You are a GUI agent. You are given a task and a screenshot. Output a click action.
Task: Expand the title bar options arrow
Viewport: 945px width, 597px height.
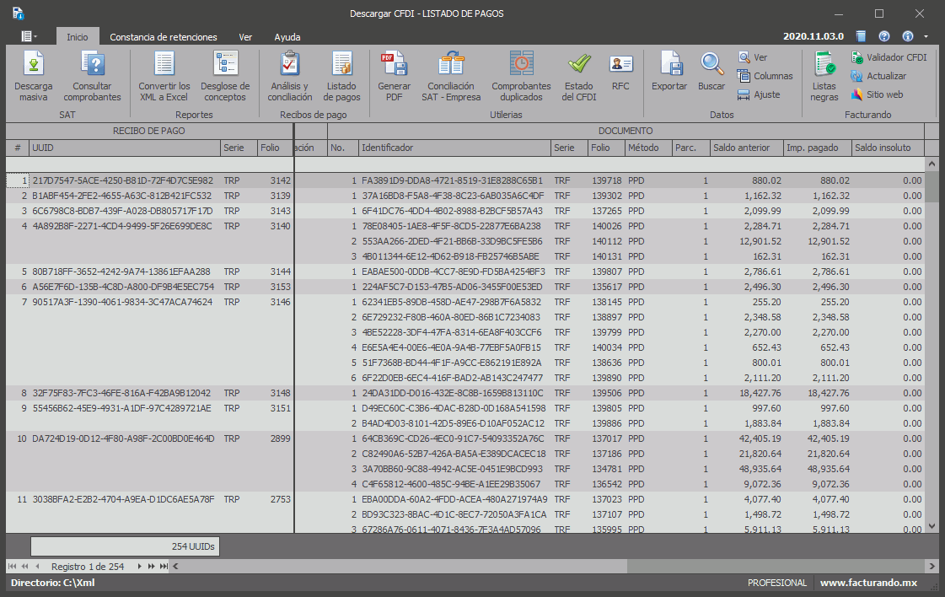coord(926,36)
